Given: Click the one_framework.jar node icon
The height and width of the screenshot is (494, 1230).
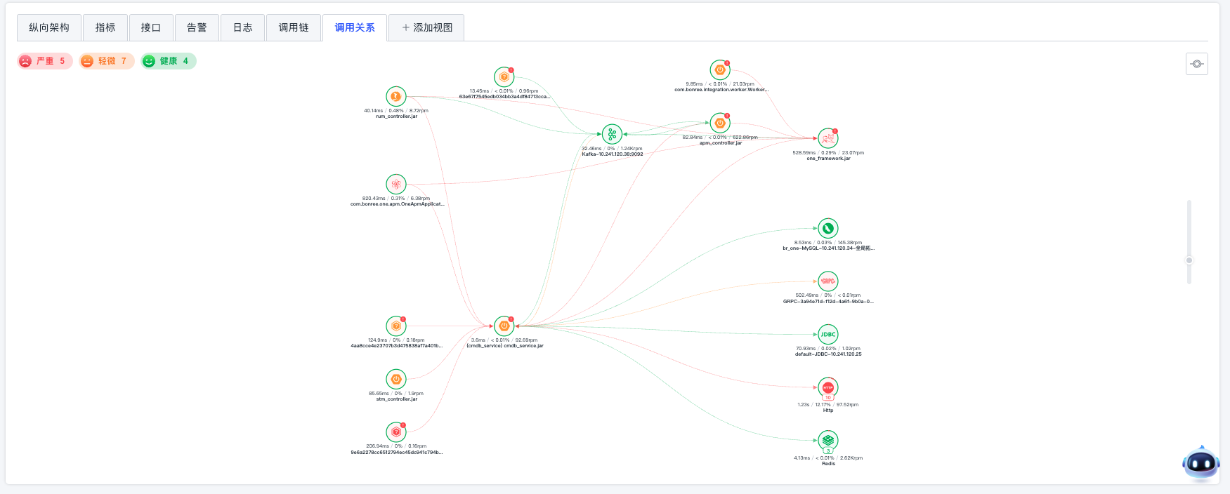Looking at the screenshot, I should (828, 138).
